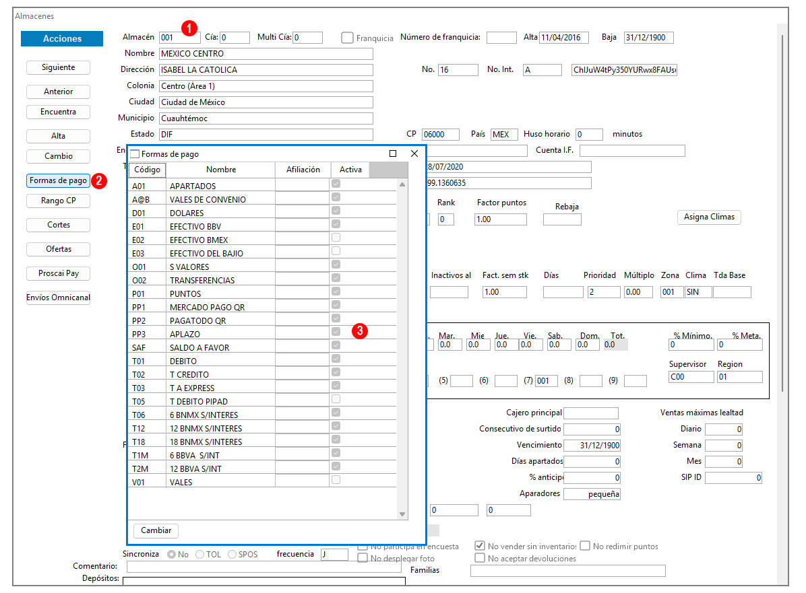Open Formas de pago in Acciones

(x=58, y=180)
